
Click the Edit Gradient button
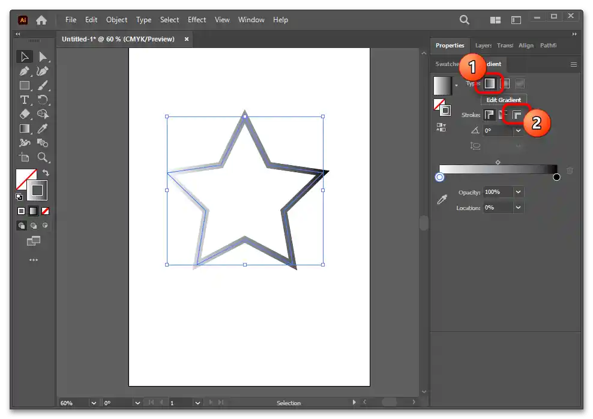[x=504, y=100]
